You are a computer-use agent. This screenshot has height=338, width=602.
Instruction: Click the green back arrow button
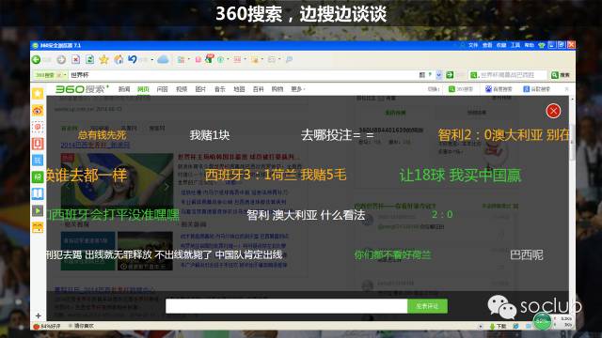[x=37, y=59]
